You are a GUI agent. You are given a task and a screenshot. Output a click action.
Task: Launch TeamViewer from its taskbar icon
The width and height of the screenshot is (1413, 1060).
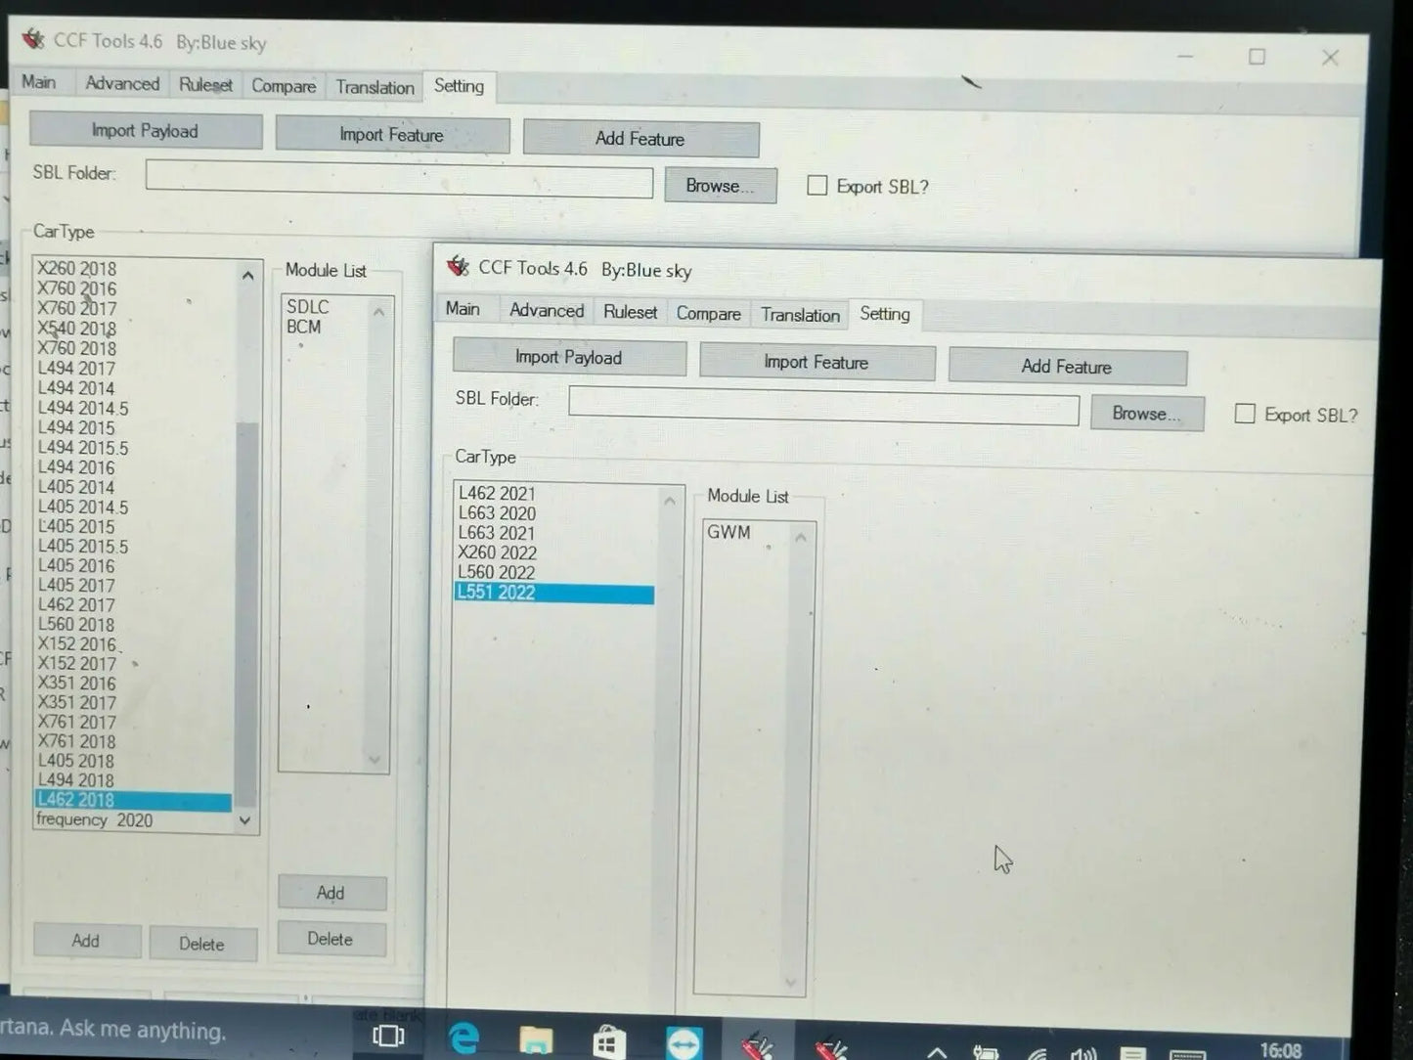point(684,1037)
